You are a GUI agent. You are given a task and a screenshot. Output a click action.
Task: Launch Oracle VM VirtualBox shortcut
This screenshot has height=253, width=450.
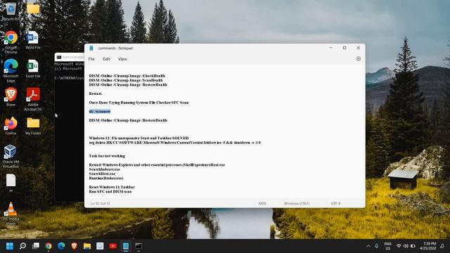point(11,156)
